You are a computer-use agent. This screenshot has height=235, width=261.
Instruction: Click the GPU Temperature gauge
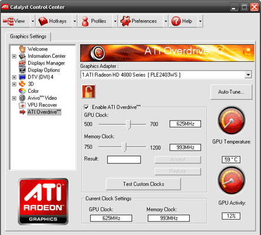pyautogui.click(x=232, y=120)
